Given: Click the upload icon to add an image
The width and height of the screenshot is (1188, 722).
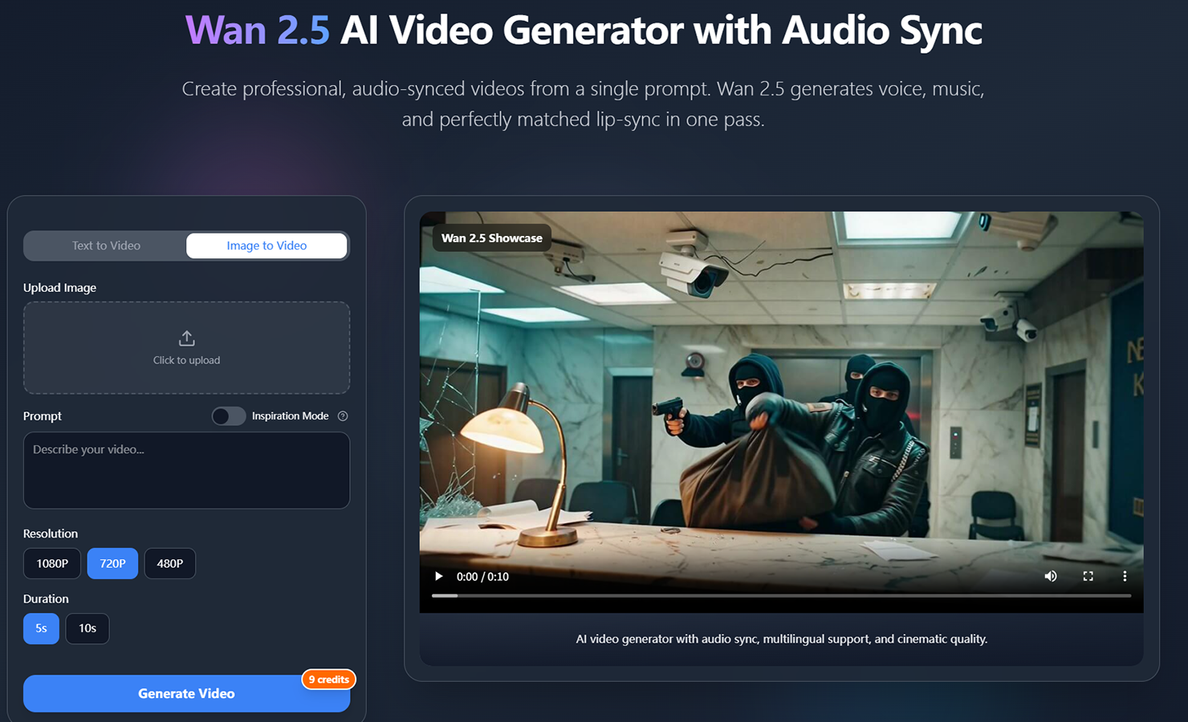Looking at the screenshot, I should [x=186, y=338].
